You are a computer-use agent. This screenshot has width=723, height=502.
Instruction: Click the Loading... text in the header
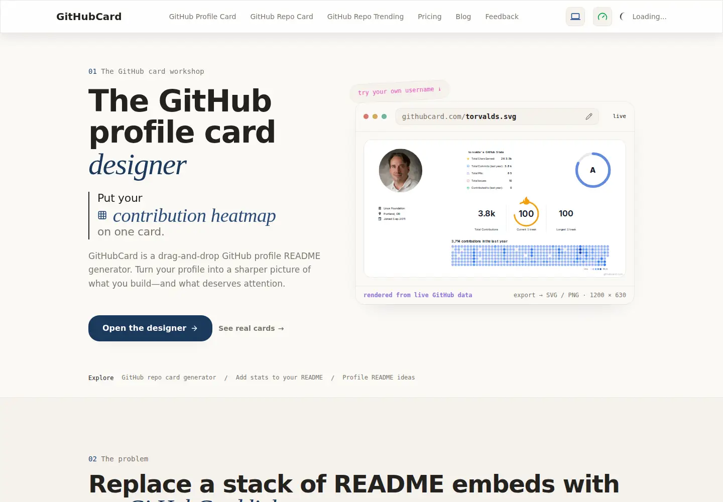pyautogui.click(x=649, y=17)
